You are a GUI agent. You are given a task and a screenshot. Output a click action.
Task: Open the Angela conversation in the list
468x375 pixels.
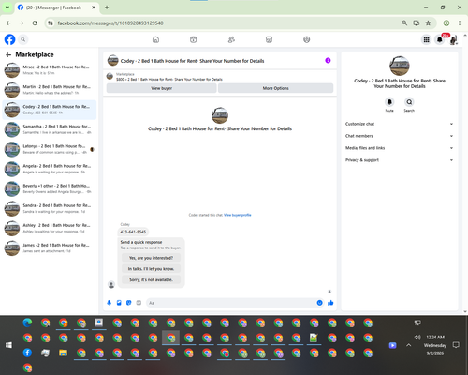click(50, 169)
